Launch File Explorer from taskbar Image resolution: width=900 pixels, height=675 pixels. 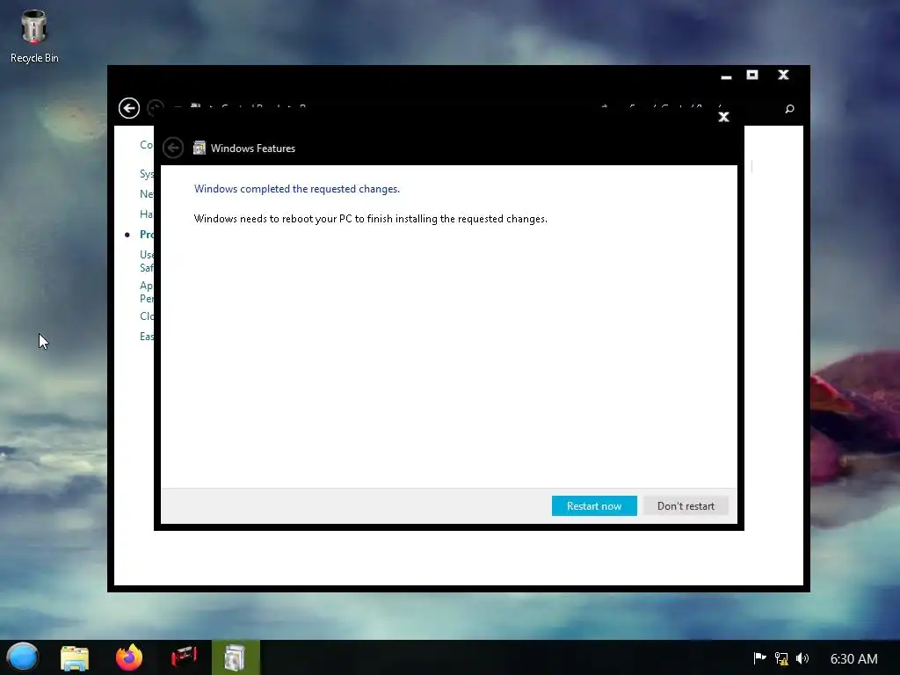(75, 657)
